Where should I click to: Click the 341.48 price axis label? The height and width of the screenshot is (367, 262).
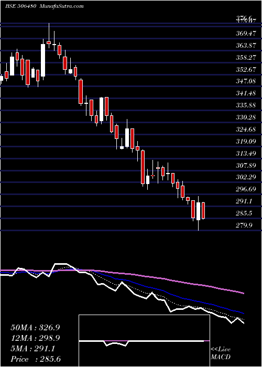[246, 93]
